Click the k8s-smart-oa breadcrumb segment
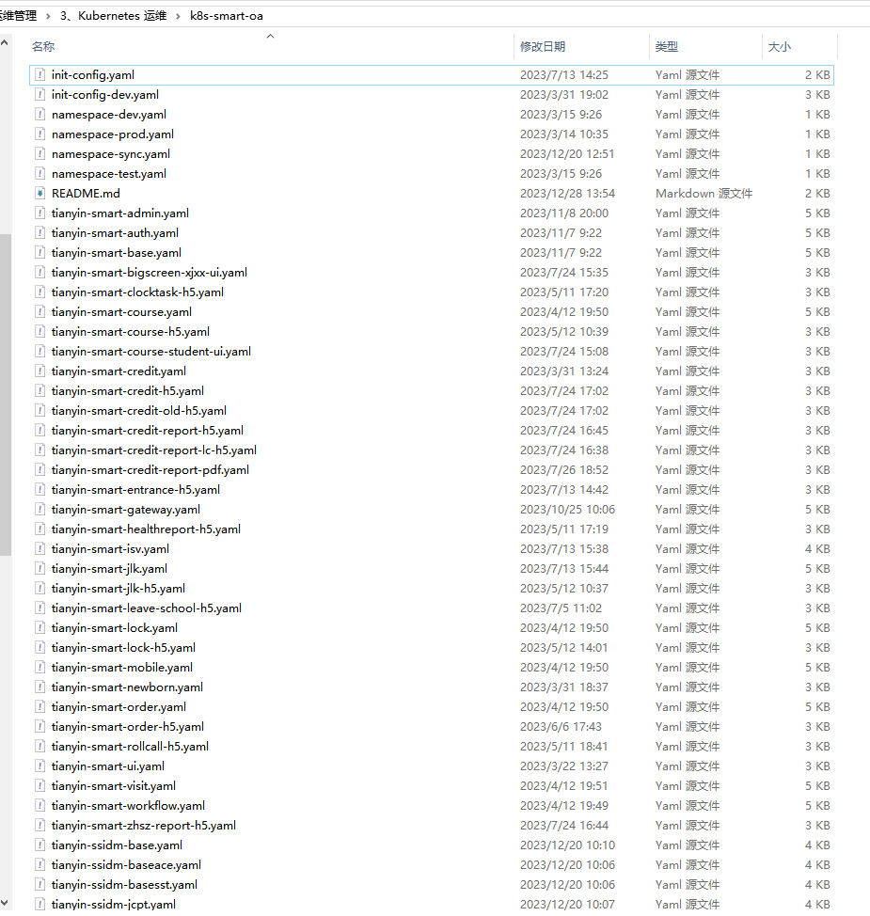 [x=227, y=16]
